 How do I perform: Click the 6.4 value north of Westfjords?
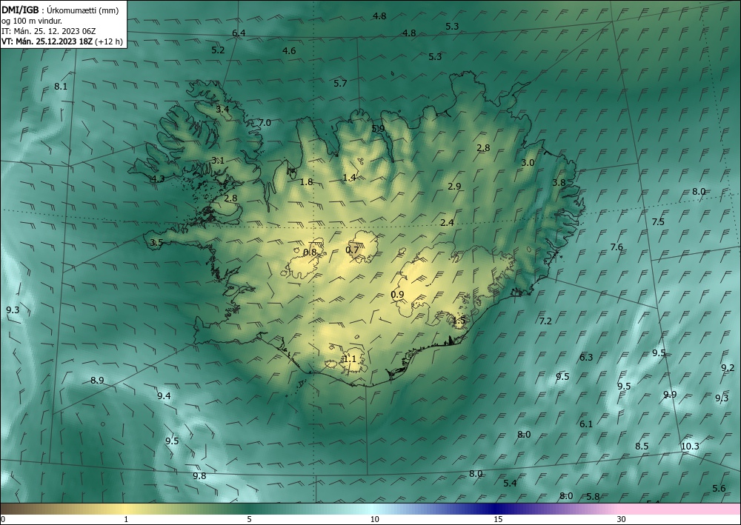coord(239,33)
